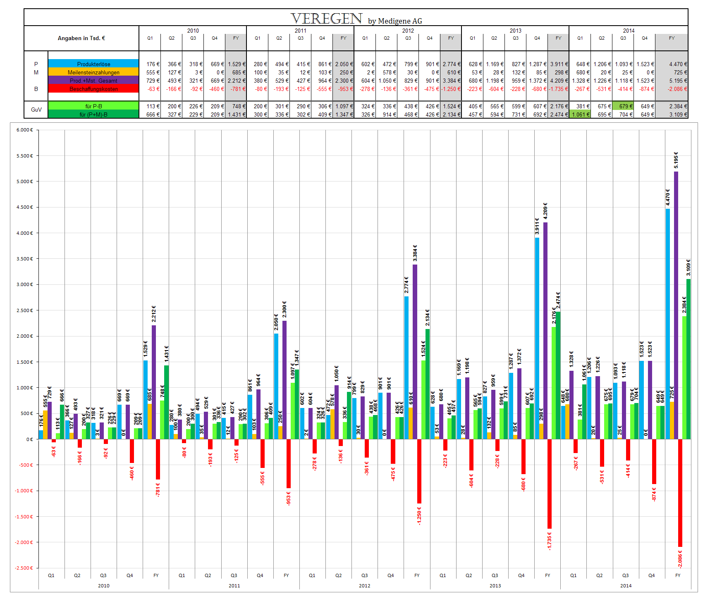Select table cell '3.911 €' for FY 2013
Screen dimensions: 710x594
pos(559,64)
